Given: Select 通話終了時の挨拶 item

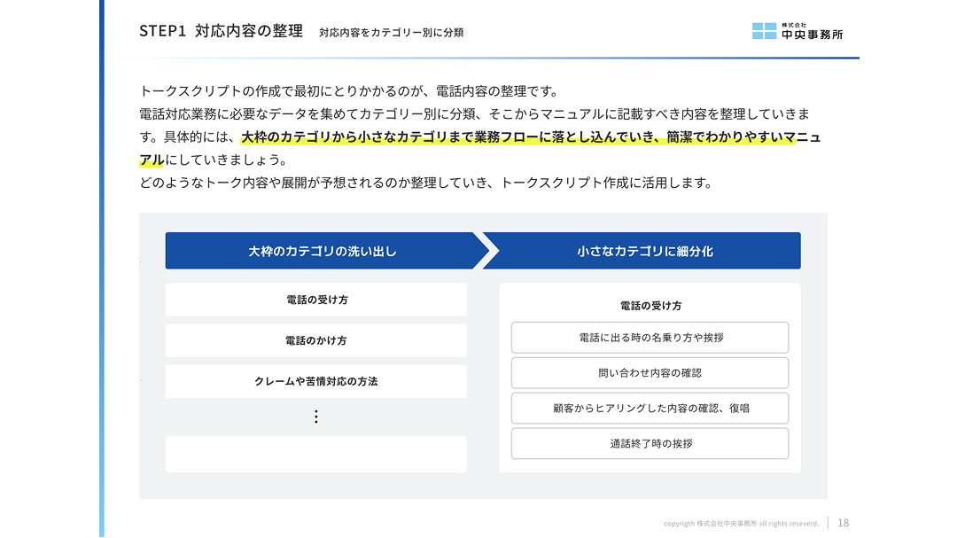Looking at the screenshot, I should click(x=650, y=444).
